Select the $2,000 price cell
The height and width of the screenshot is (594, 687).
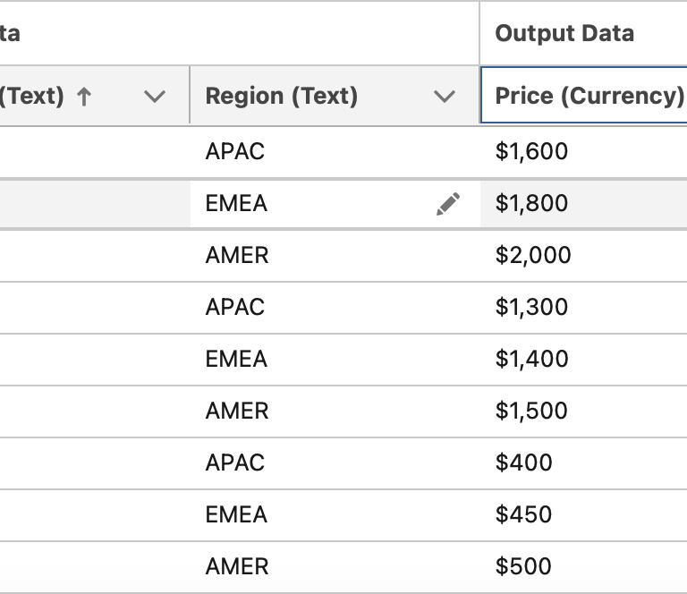coord(533,255)
